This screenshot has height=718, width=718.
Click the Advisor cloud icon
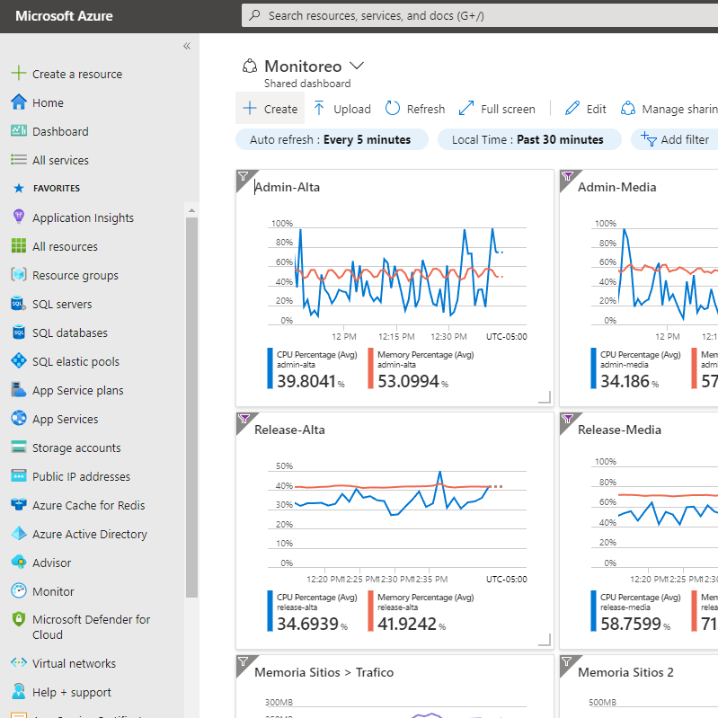(18, 563)
